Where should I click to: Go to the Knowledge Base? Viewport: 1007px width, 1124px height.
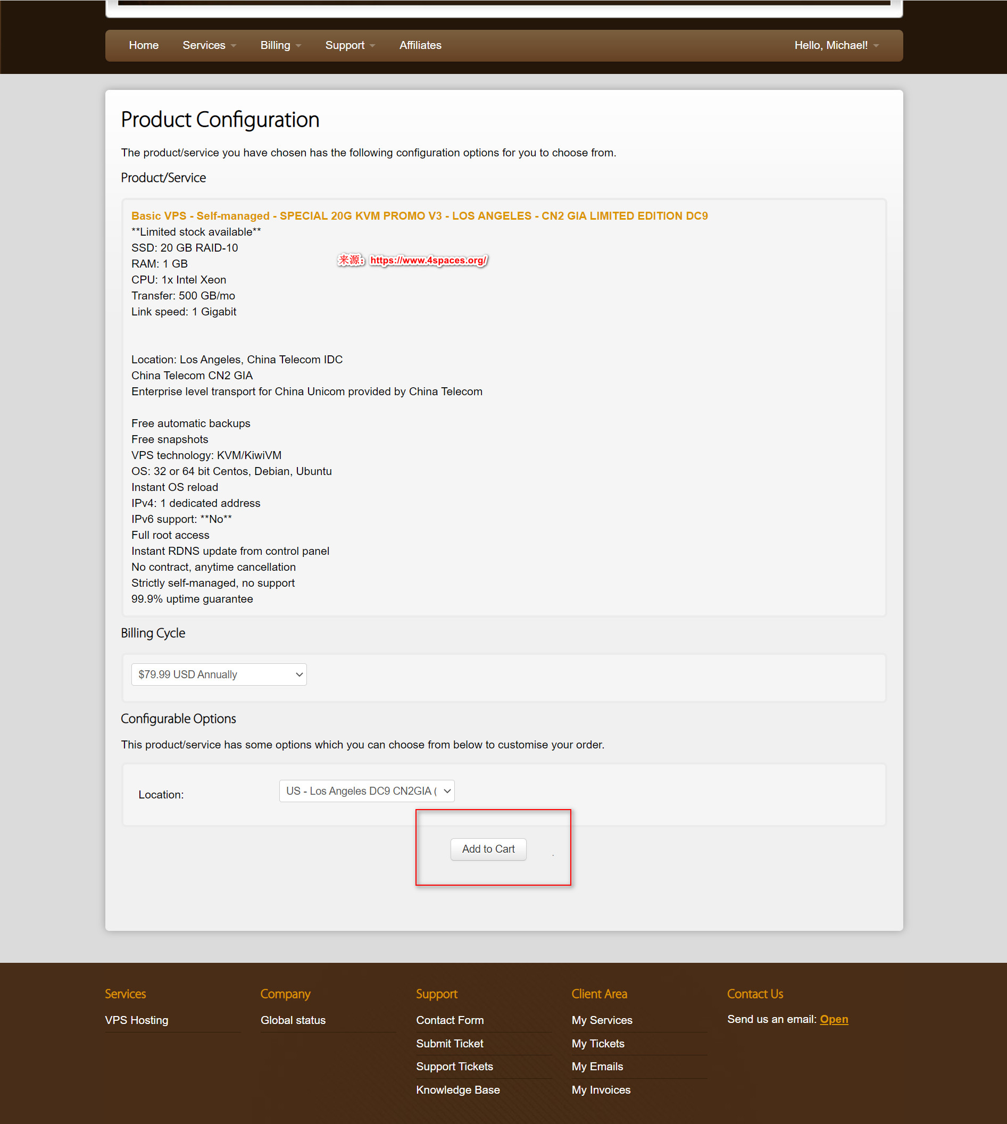(457, 1090)
